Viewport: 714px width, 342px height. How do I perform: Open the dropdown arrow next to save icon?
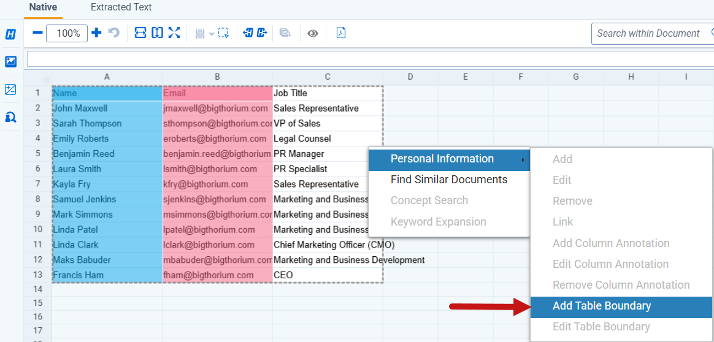tap(211, 34)
